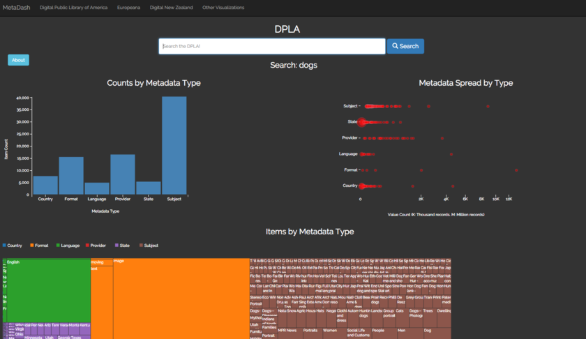Click the large red State dot in spread chart
The image size is (586, 339).
(362, 122)
